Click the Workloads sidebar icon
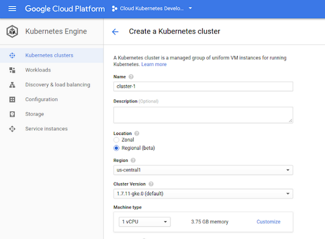 12,70
